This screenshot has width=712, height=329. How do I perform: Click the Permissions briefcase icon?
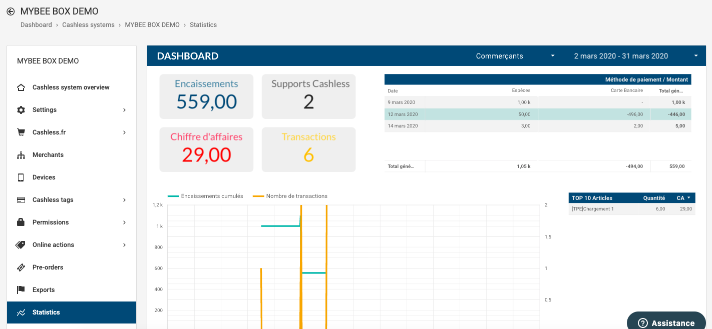[x=21, y=222]
